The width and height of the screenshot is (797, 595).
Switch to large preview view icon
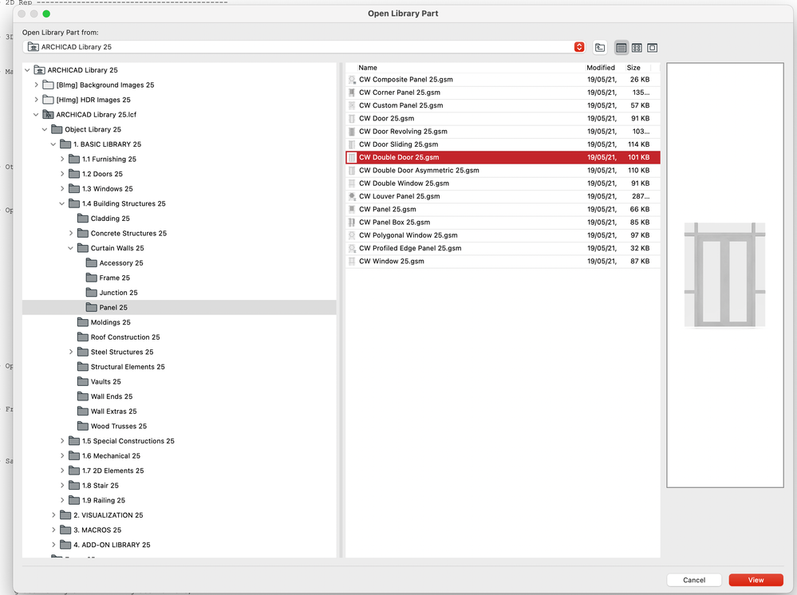(x=652, y=47)
